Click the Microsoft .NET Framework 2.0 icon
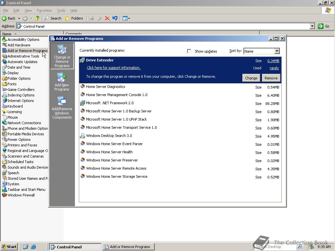This screenshot has width=335, height=251. click(82, 103)
